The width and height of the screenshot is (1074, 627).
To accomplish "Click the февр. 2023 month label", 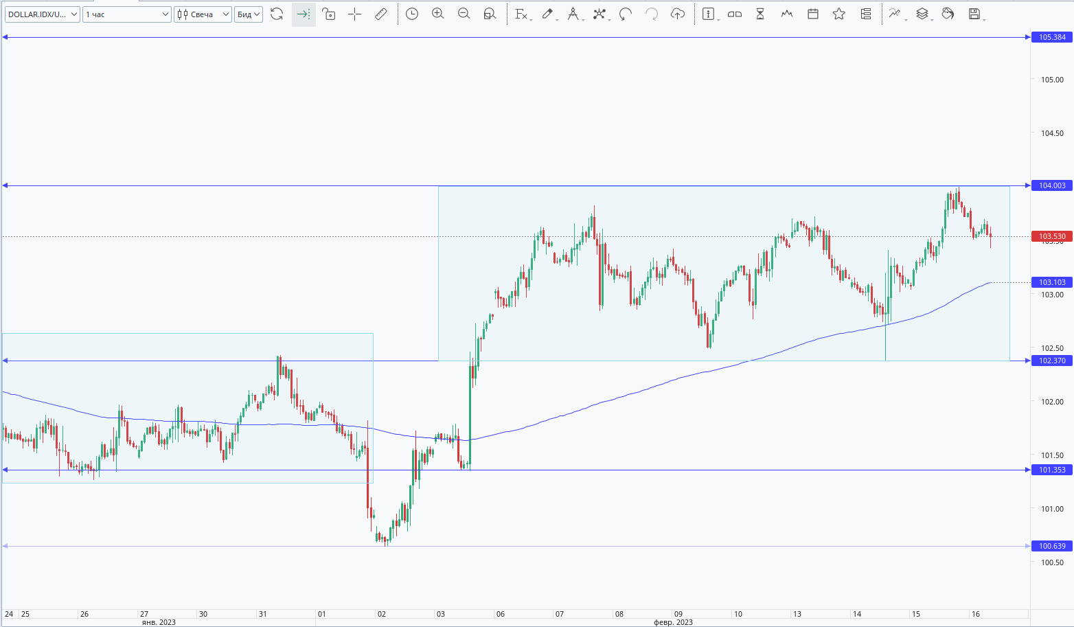I will pos(673,622).
